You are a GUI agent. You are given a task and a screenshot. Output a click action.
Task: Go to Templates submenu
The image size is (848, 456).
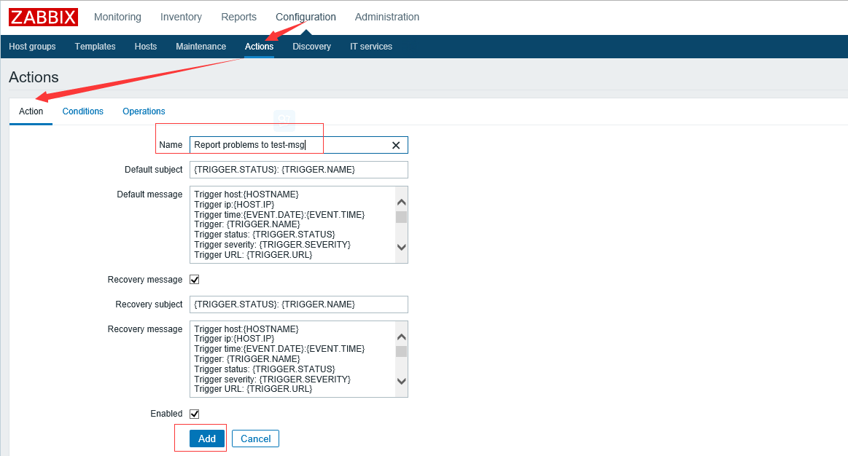point(96,47)
